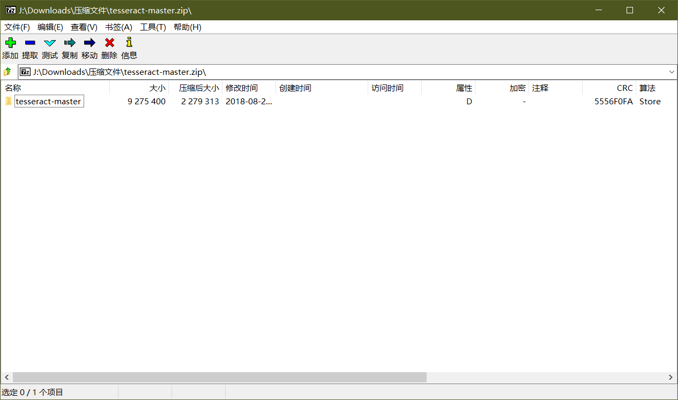Image resolution: width=678 pixels, height=400 pixels.
Task: Sort by CRC column header
Action: pos(609,88)
